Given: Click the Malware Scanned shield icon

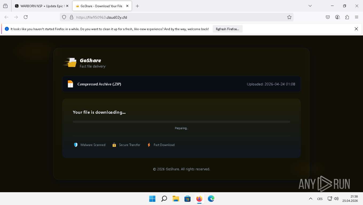Looking at the screenshot, I should pyautogui.click(x=76, y=145).
